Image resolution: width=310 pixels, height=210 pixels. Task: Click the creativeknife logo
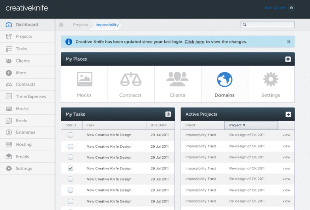click(x=27, y=8)
